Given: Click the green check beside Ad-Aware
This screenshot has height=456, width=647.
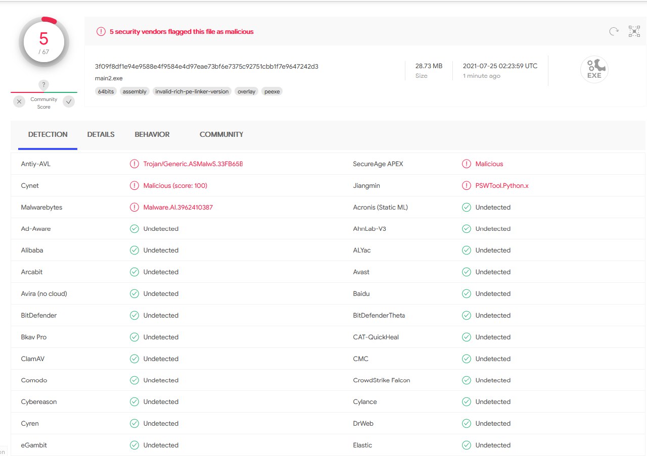Looking at the screenshot, I should click(134, 229).
